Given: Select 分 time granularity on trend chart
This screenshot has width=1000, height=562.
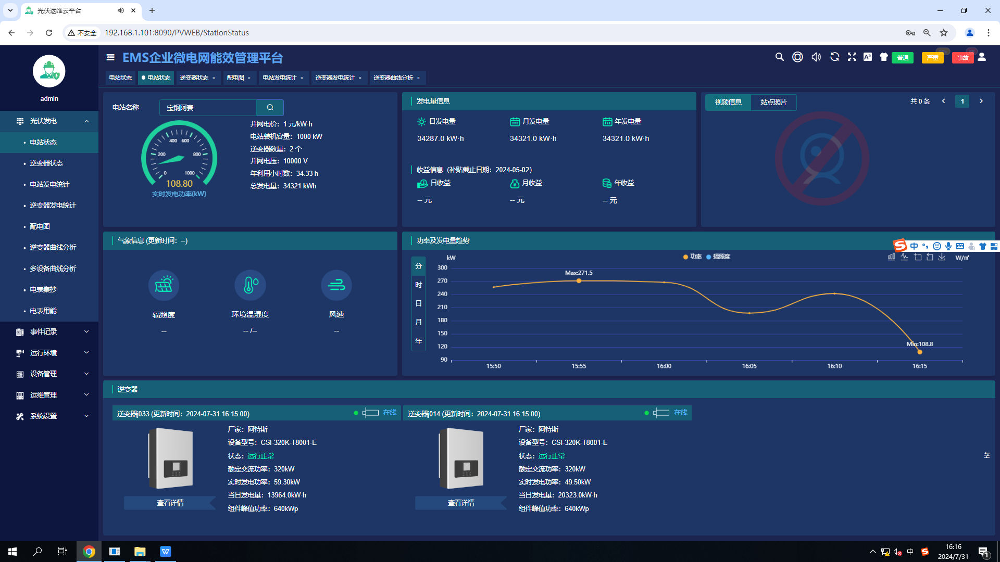Looking at the screenshot, I should coord(419,266).
